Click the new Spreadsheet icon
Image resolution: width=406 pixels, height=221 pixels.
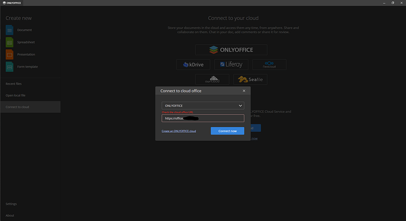9,42
